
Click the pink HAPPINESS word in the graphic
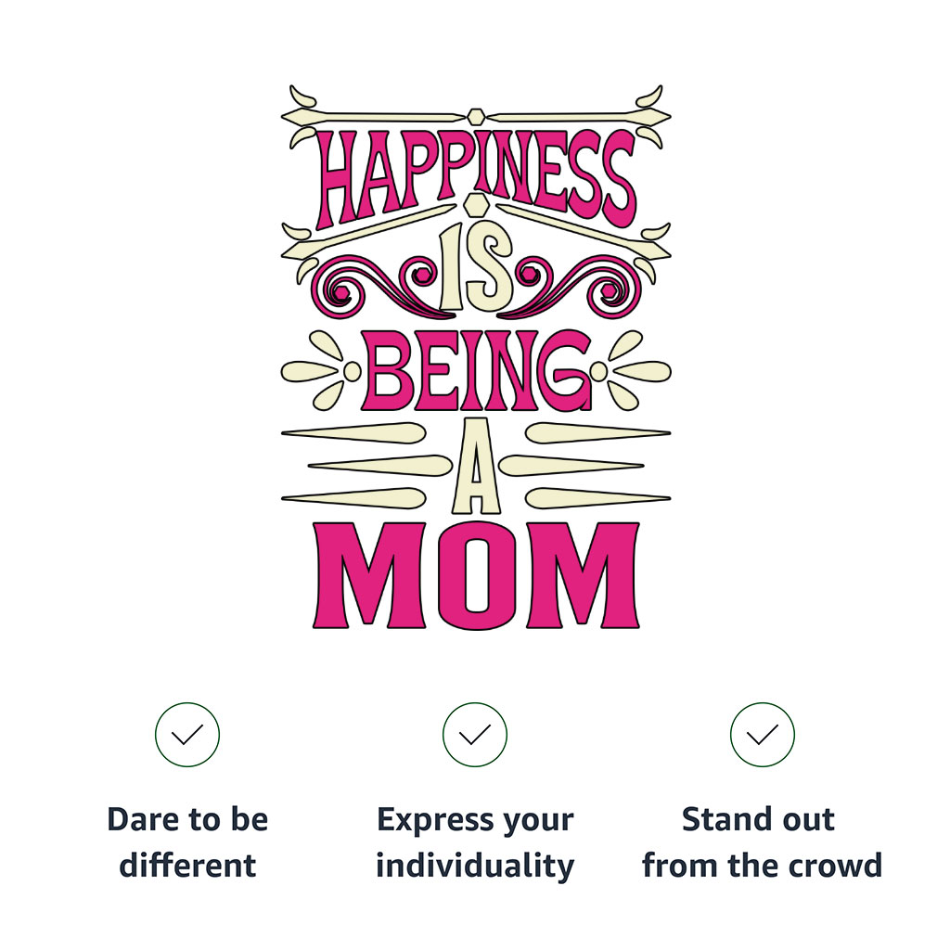(476, 177)
